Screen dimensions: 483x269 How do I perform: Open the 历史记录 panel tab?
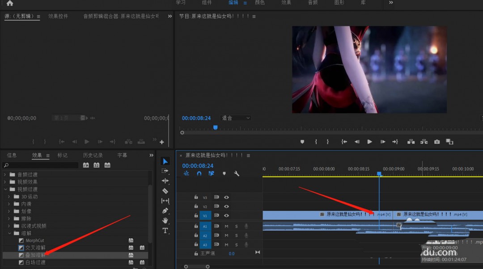click(93, 155)
